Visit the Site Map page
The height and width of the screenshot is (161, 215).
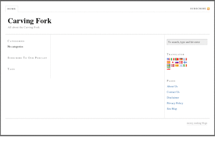[x=172, y=109]
